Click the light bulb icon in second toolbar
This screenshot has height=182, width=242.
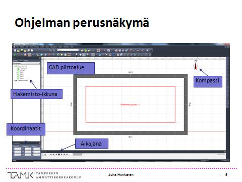(62, 55)
